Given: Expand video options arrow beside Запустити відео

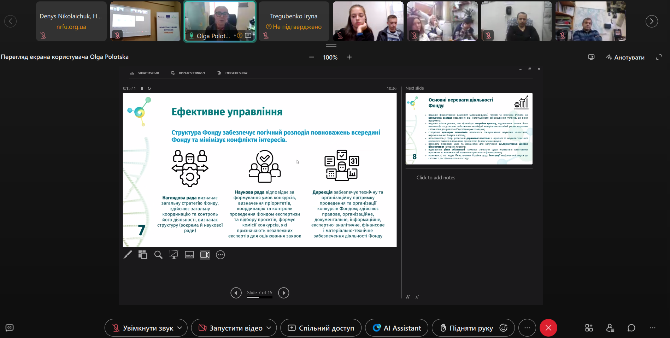Looking at the screenshot, I should point(269,328).
